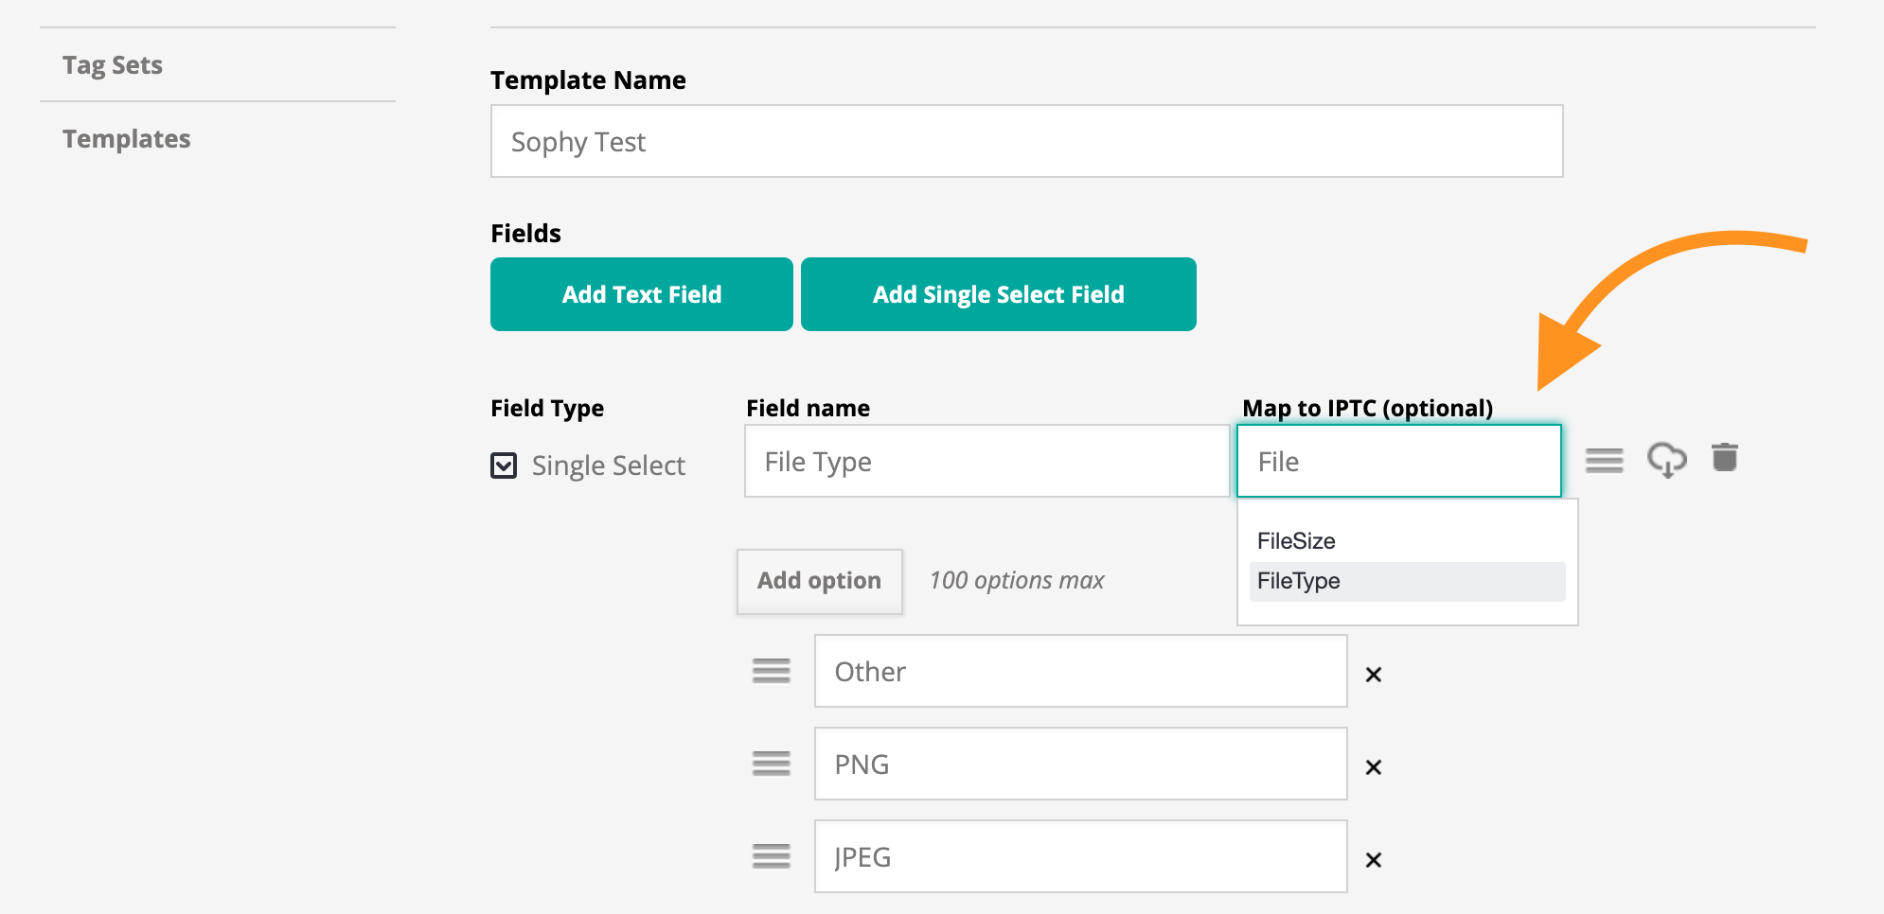Click the 'Template Name' label
The width and height of the screenshot is (1884, 914).
(x=588, y=80)
